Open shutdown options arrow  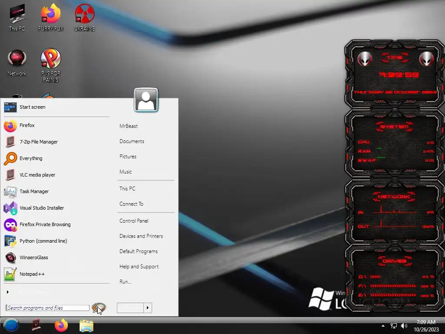click(x=148, y=307)
